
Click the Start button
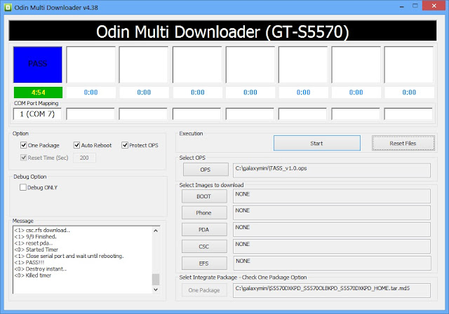[x=317, y=143]
